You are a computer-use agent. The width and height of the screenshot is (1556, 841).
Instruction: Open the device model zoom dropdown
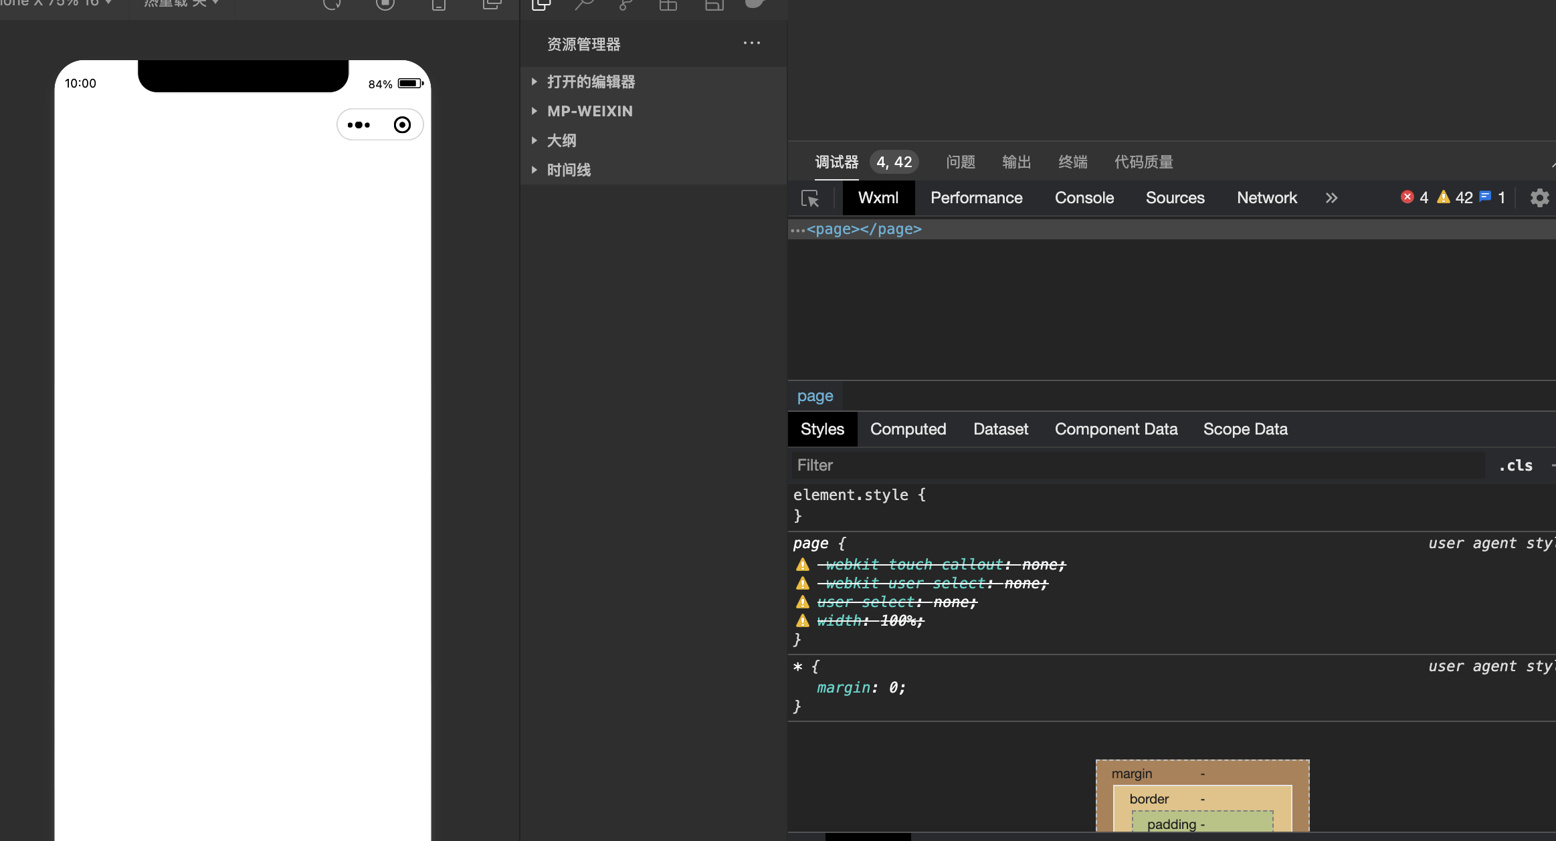57,4
